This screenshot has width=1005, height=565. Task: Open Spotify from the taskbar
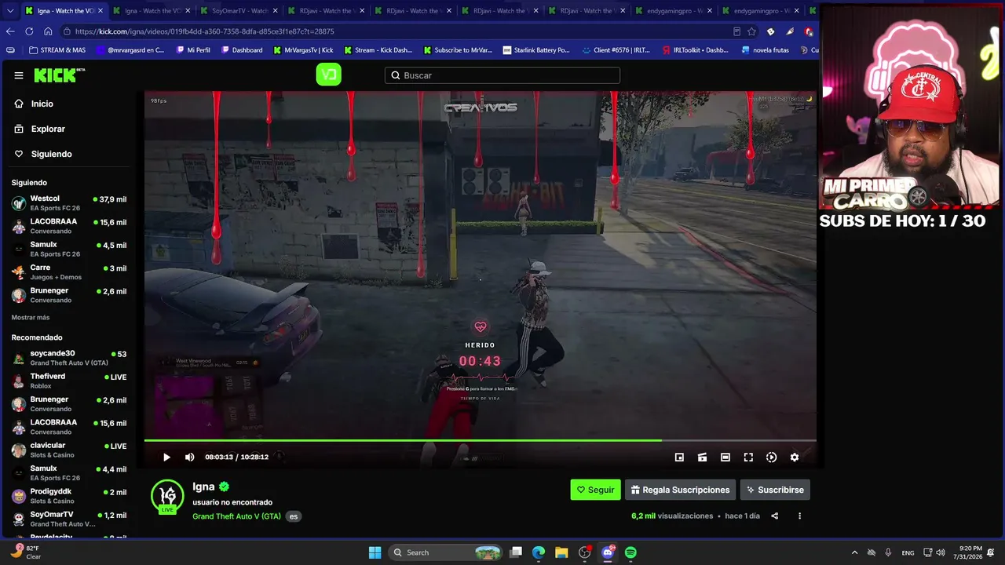(630, 552)
